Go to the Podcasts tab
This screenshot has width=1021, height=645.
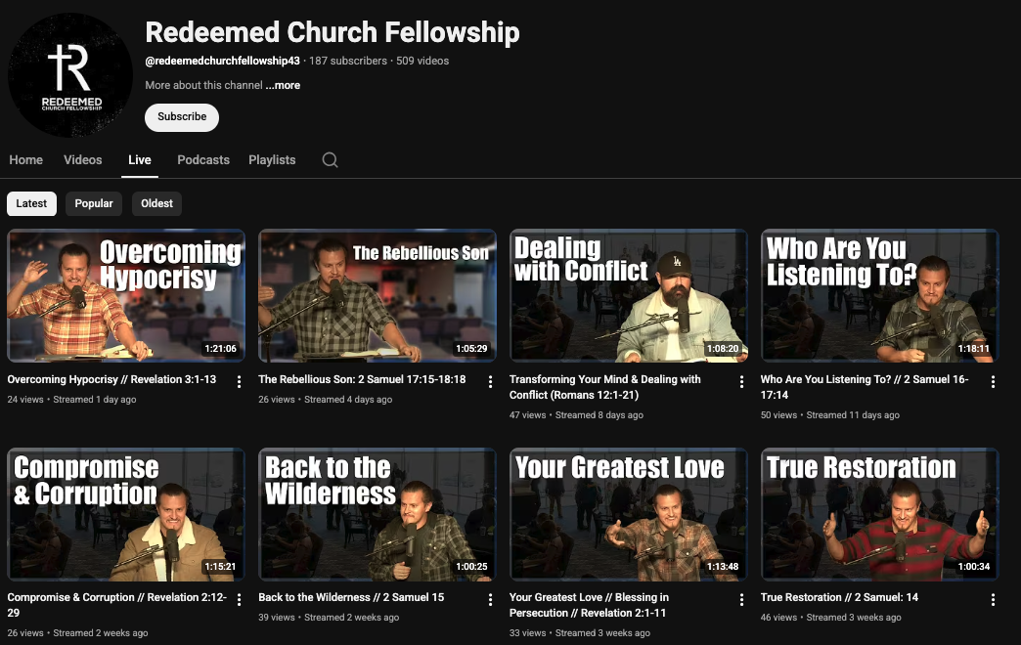[203, 160]
